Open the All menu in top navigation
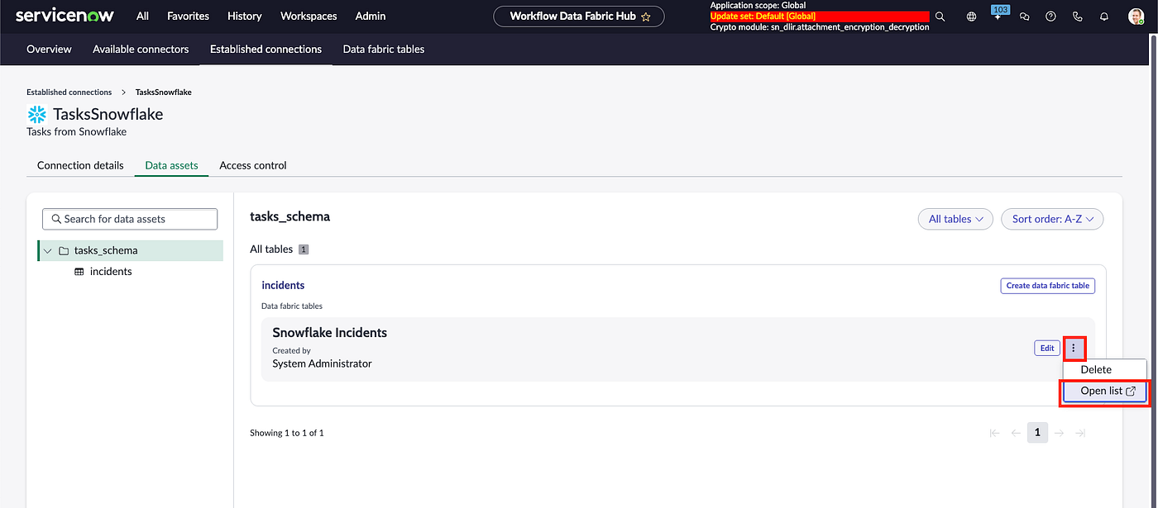This screenshot has height=508, width=1158. tap(143, 16)
